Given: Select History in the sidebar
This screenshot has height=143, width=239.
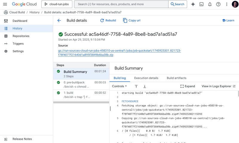Looking at the screenshot, I should pyautogui.click(x=27, y=28).
